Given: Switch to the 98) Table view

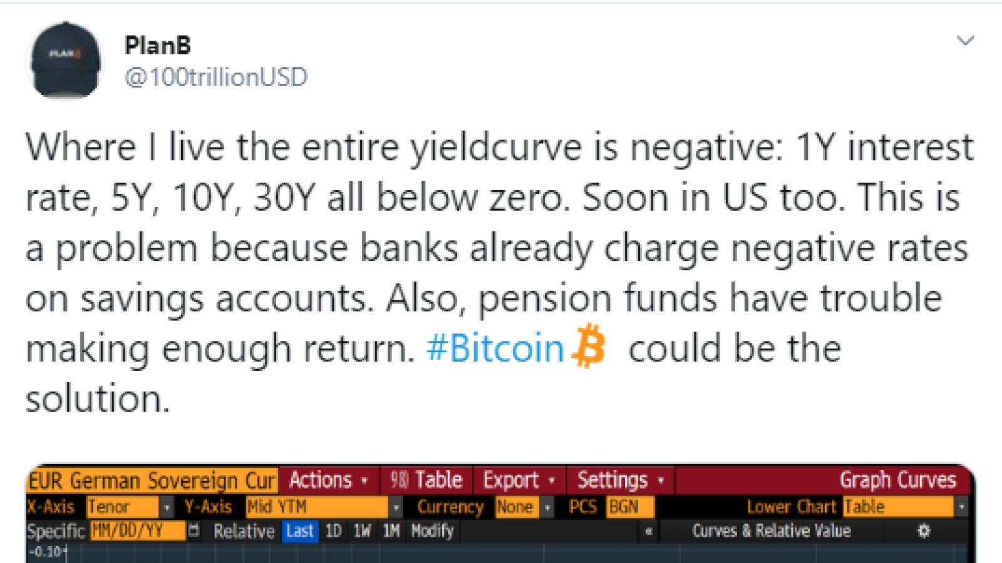Looking at the screenshot, I should pos(426,480).
